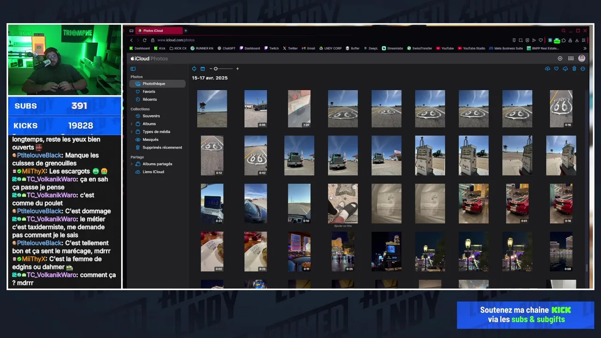Image resolution: width=601 pixels, height=338 pixels.
Task: Click the heart favorite icon in the toolbar
Action: click(x=556, y=69)
